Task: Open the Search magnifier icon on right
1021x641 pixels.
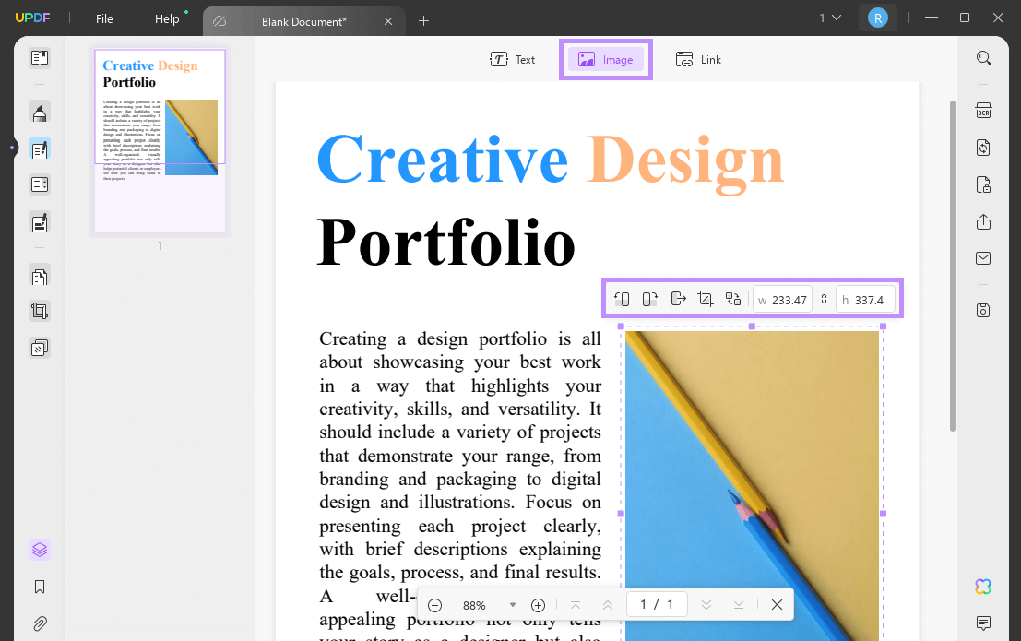Action: pos(984,59)
